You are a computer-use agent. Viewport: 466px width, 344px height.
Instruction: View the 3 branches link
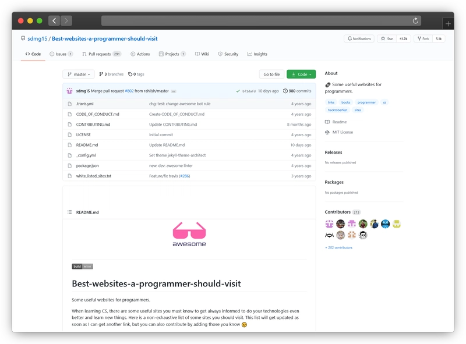tap(111, 75)
